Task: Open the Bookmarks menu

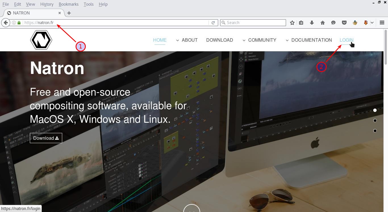Action: [68, 4]
